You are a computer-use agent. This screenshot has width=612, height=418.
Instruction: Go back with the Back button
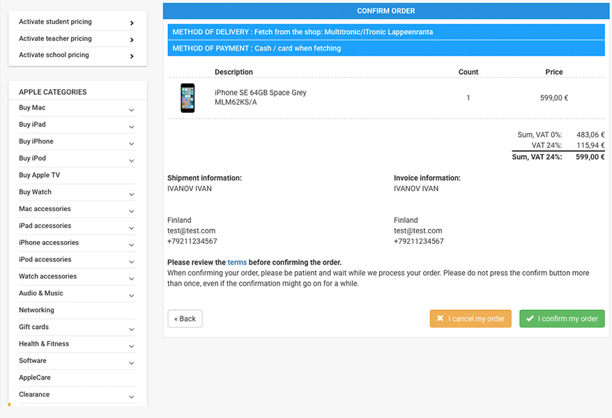point(185,318)
